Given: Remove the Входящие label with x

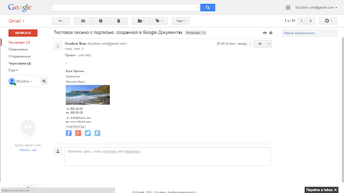Looking at the screenshot, I should (x=204, y=33).
